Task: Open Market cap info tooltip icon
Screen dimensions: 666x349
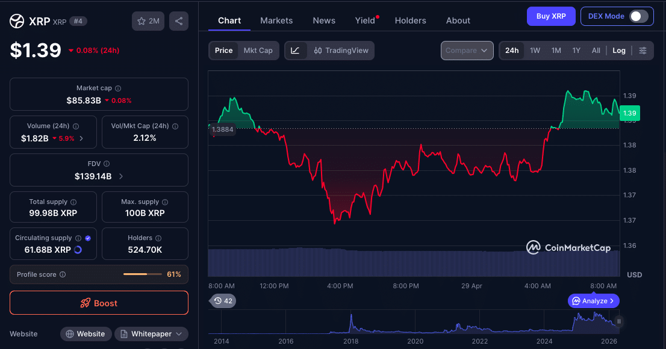Action: (x=118, y=88)
